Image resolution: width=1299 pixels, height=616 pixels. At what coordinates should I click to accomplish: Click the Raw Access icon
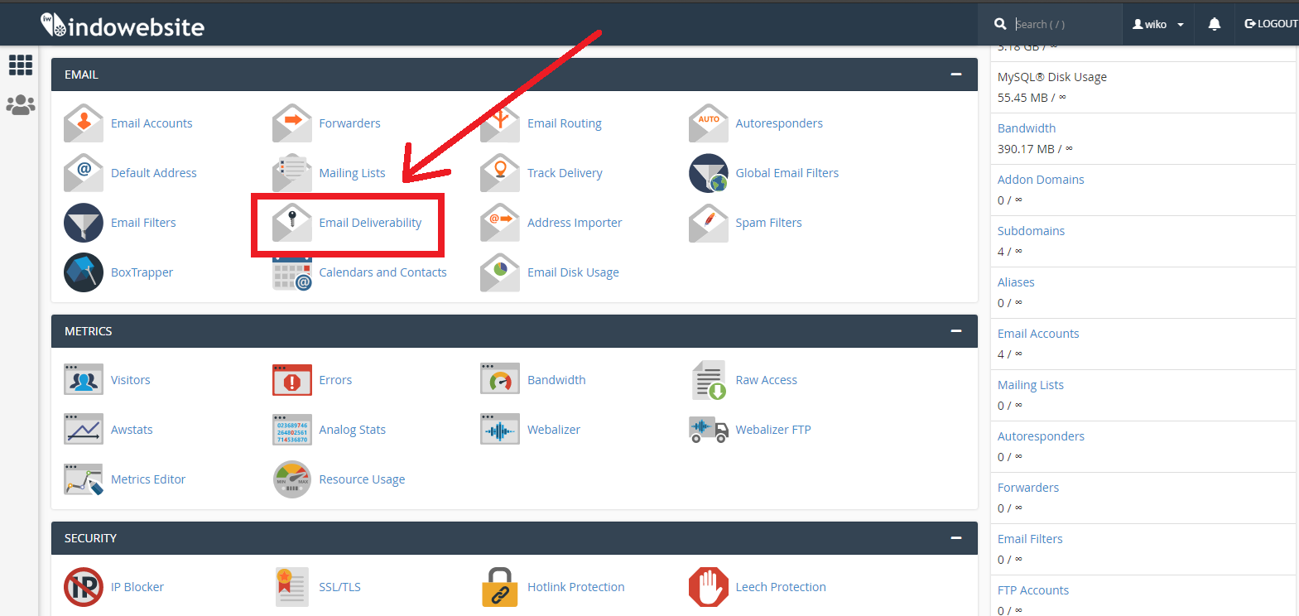(709, 380)
